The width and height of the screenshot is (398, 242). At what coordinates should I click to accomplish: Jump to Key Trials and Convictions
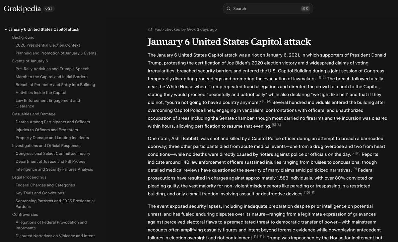click(40, 193)
